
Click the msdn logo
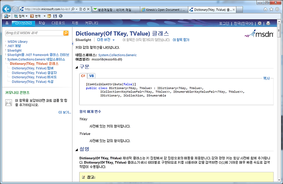pos(259,34)
